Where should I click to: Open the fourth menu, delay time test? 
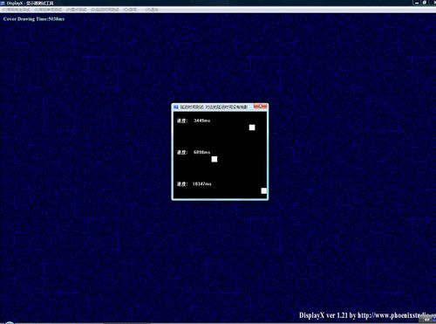tap(105, 10)
